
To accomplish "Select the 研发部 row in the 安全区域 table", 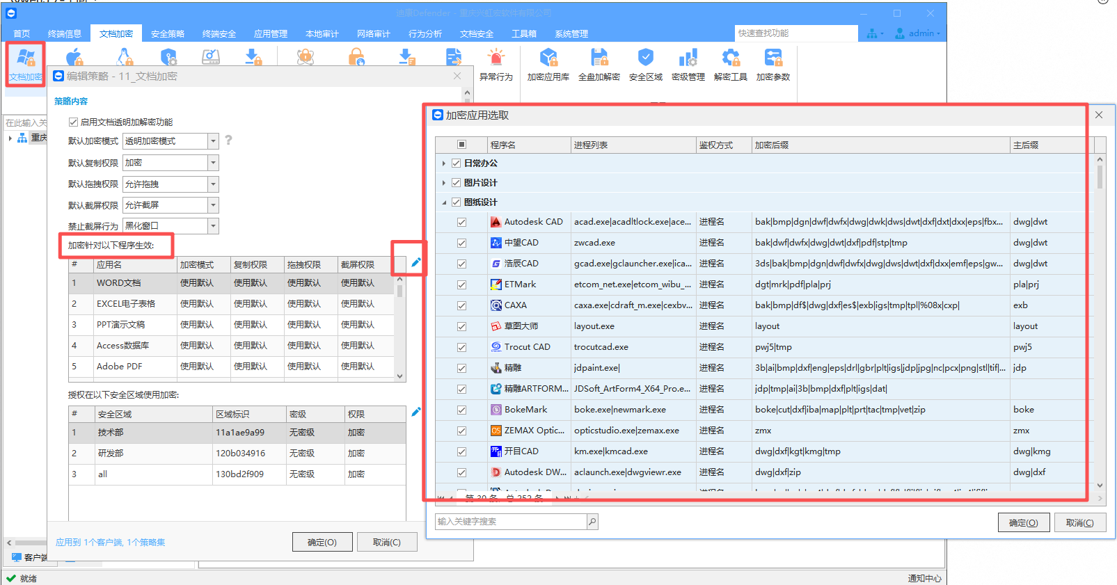I will (237, 454).
